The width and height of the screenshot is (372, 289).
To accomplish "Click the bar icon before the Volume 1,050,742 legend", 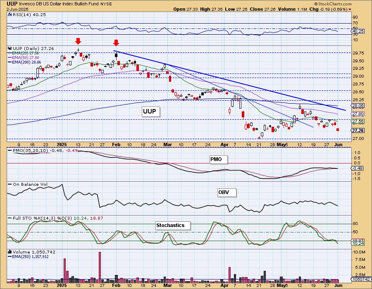I will (x=10, y=252).
